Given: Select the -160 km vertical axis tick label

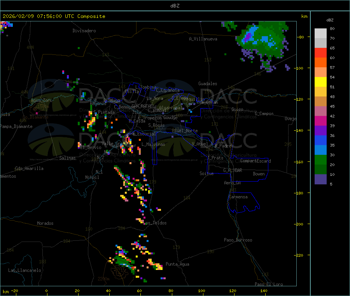Looking at the screenshot, I should 299,162.
